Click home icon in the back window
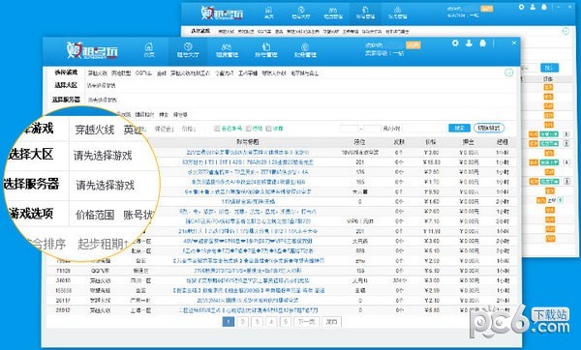Image resolution: width=581 pixels, height=350 pixels. 268,13
